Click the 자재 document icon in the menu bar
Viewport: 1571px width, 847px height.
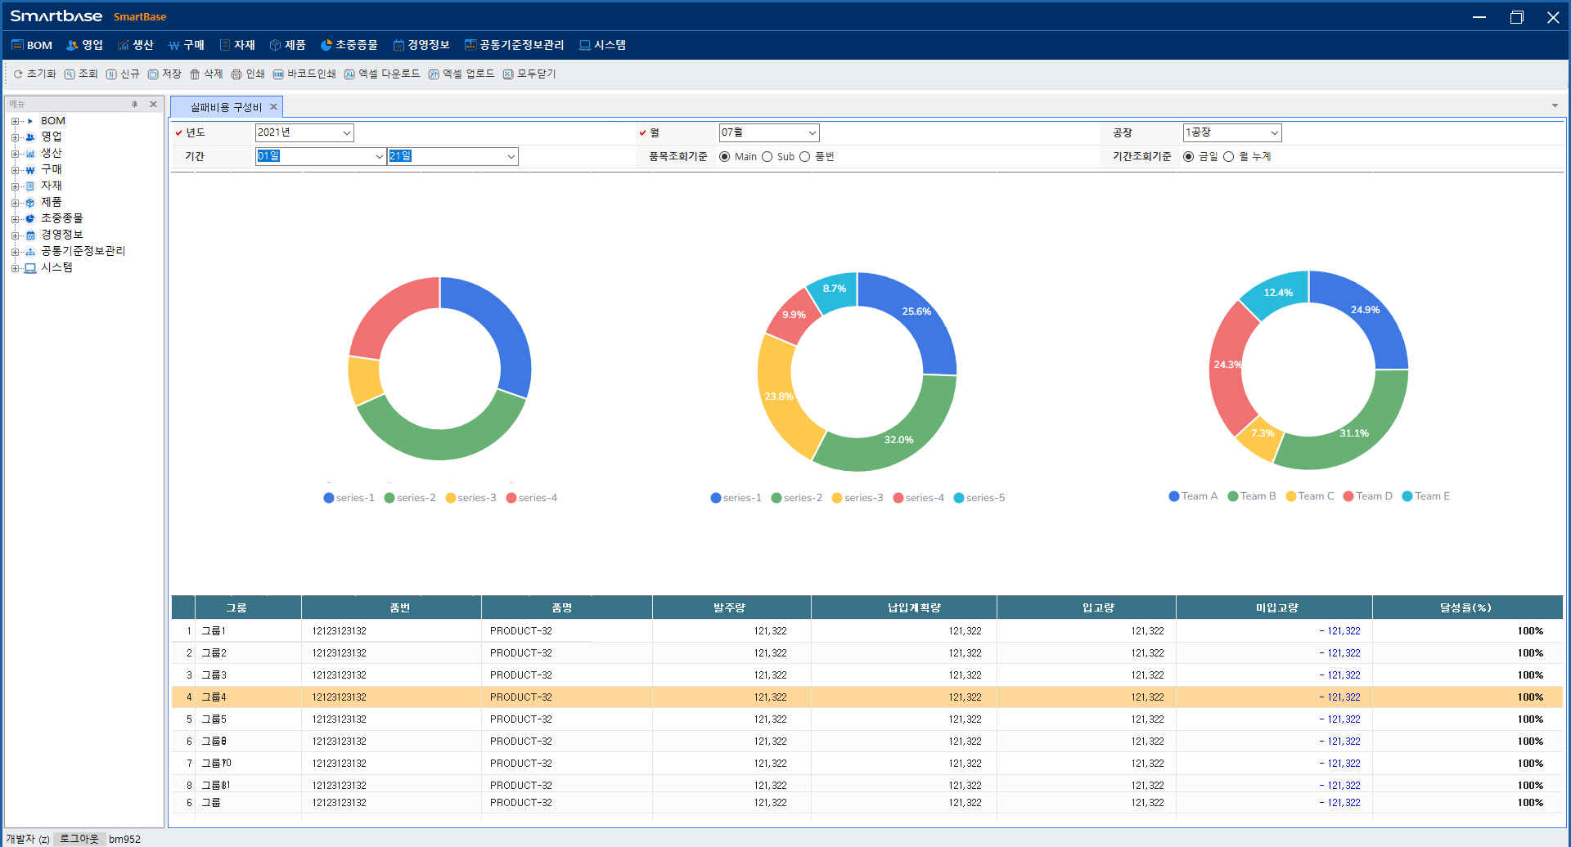225,45
